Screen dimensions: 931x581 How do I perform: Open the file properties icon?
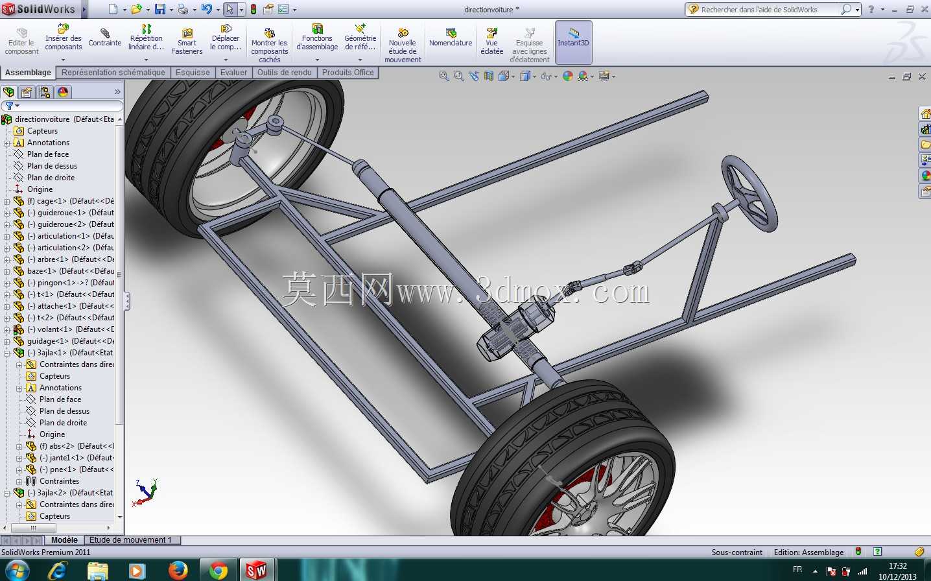(268, 9)
